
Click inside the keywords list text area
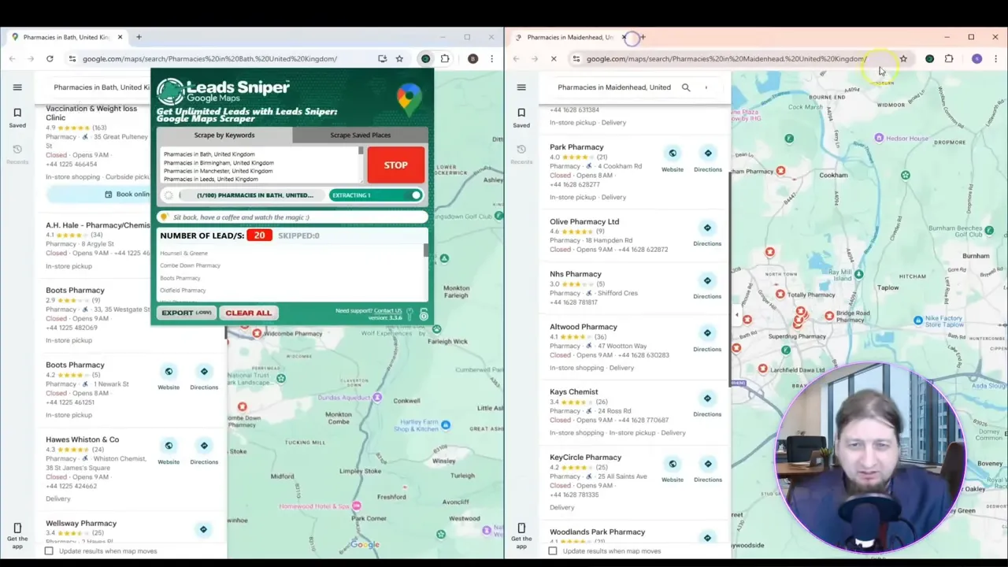click(259, 166)
